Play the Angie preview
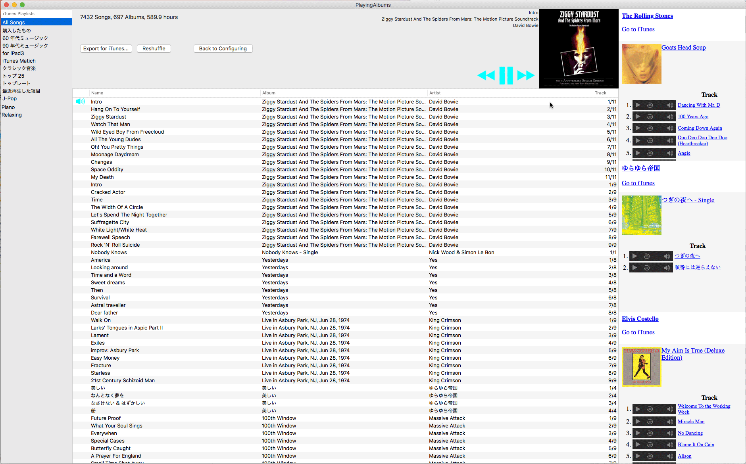This screenshot has width=746, height=464. (x=638, y=153)
